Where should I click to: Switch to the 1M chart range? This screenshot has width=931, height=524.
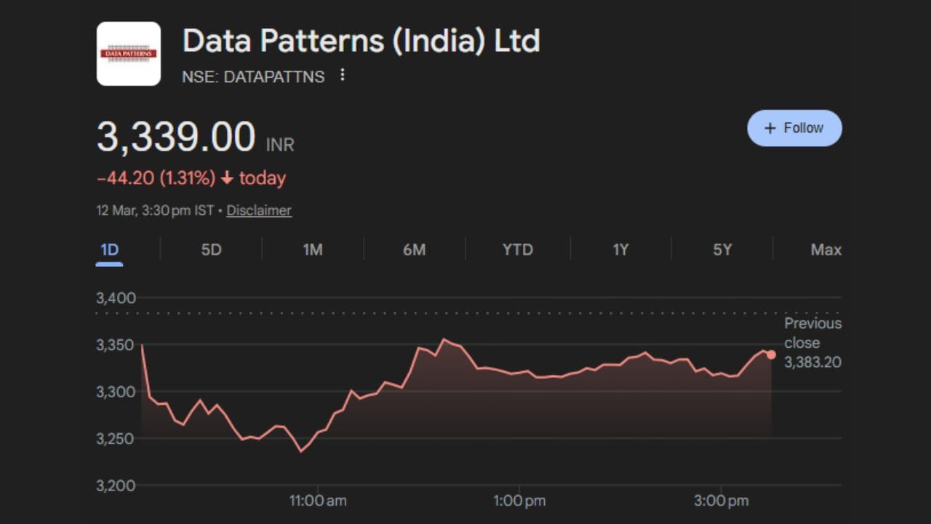(x=313, y=250)
